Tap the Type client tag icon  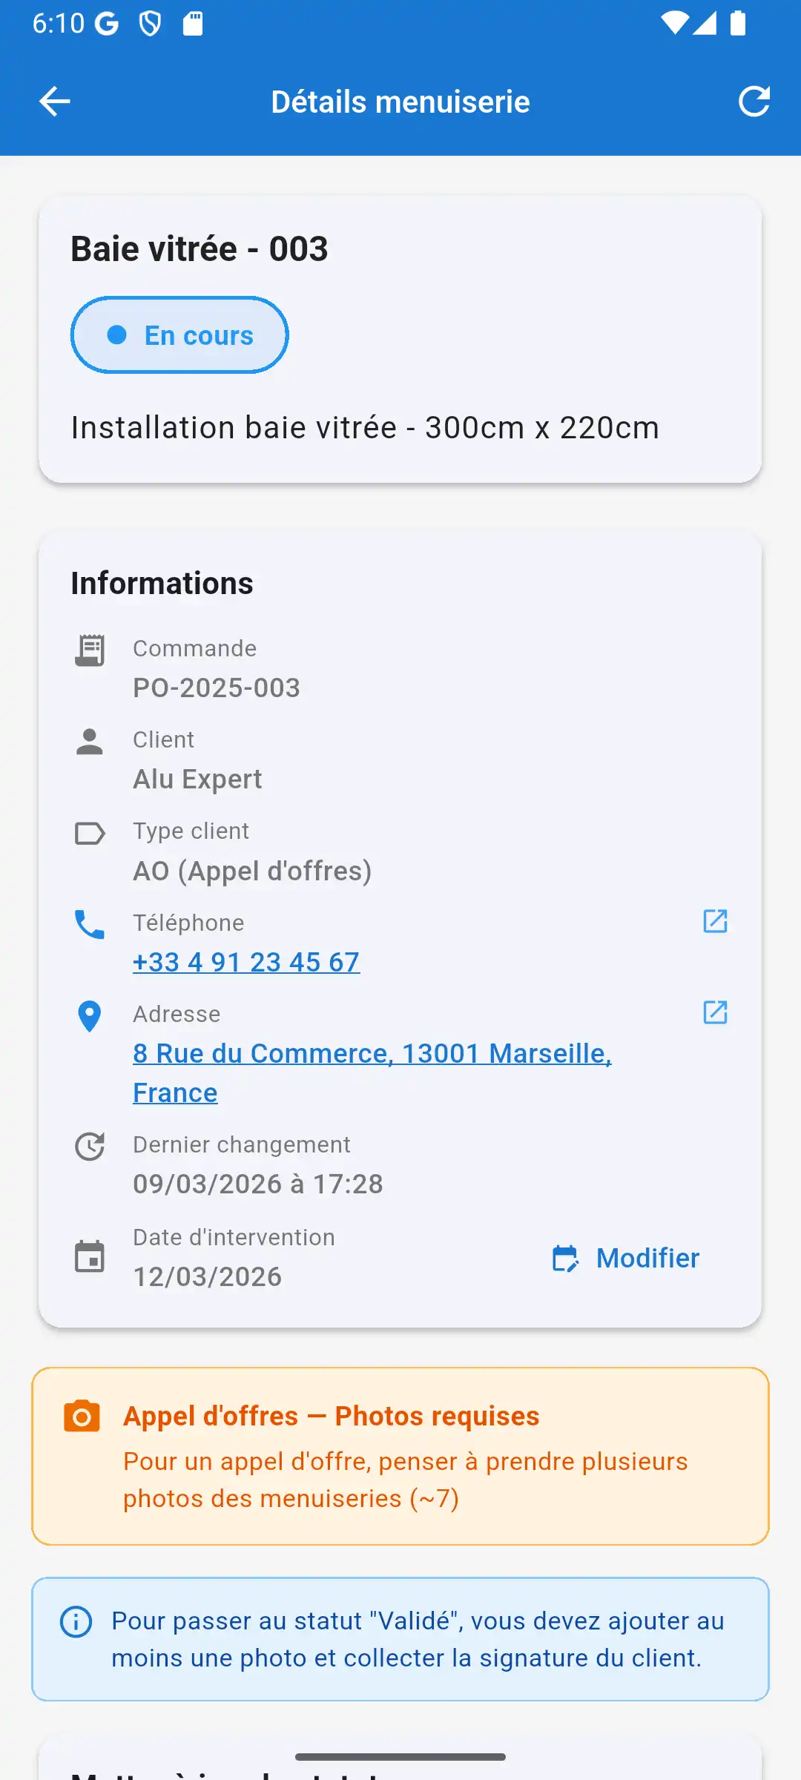(x=90, y=834)
